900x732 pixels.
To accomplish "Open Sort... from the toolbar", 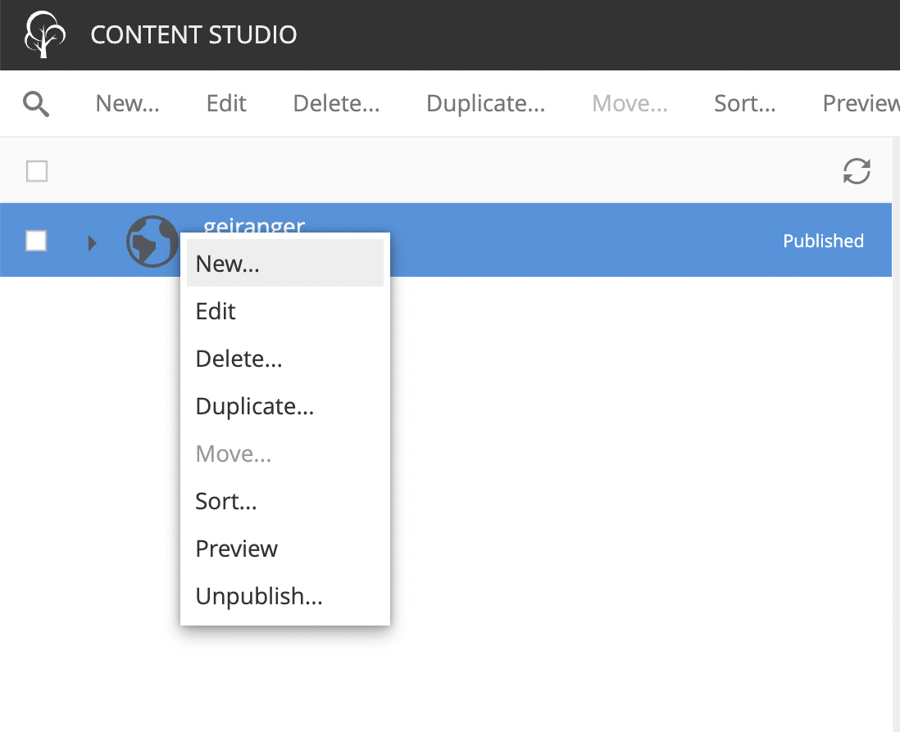I will coord(744,104).
